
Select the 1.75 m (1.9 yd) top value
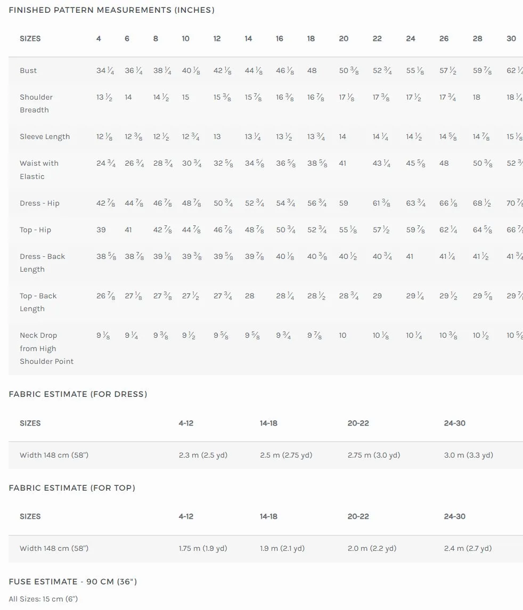point(203,548)
